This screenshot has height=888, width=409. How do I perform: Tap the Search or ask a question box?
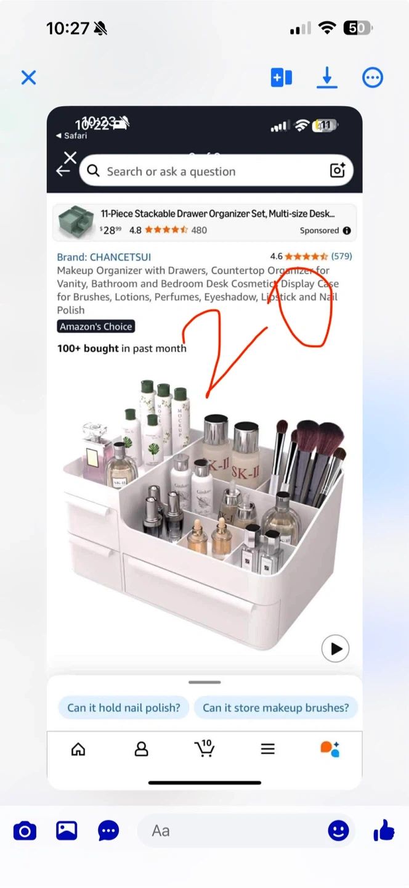point(216,171)
